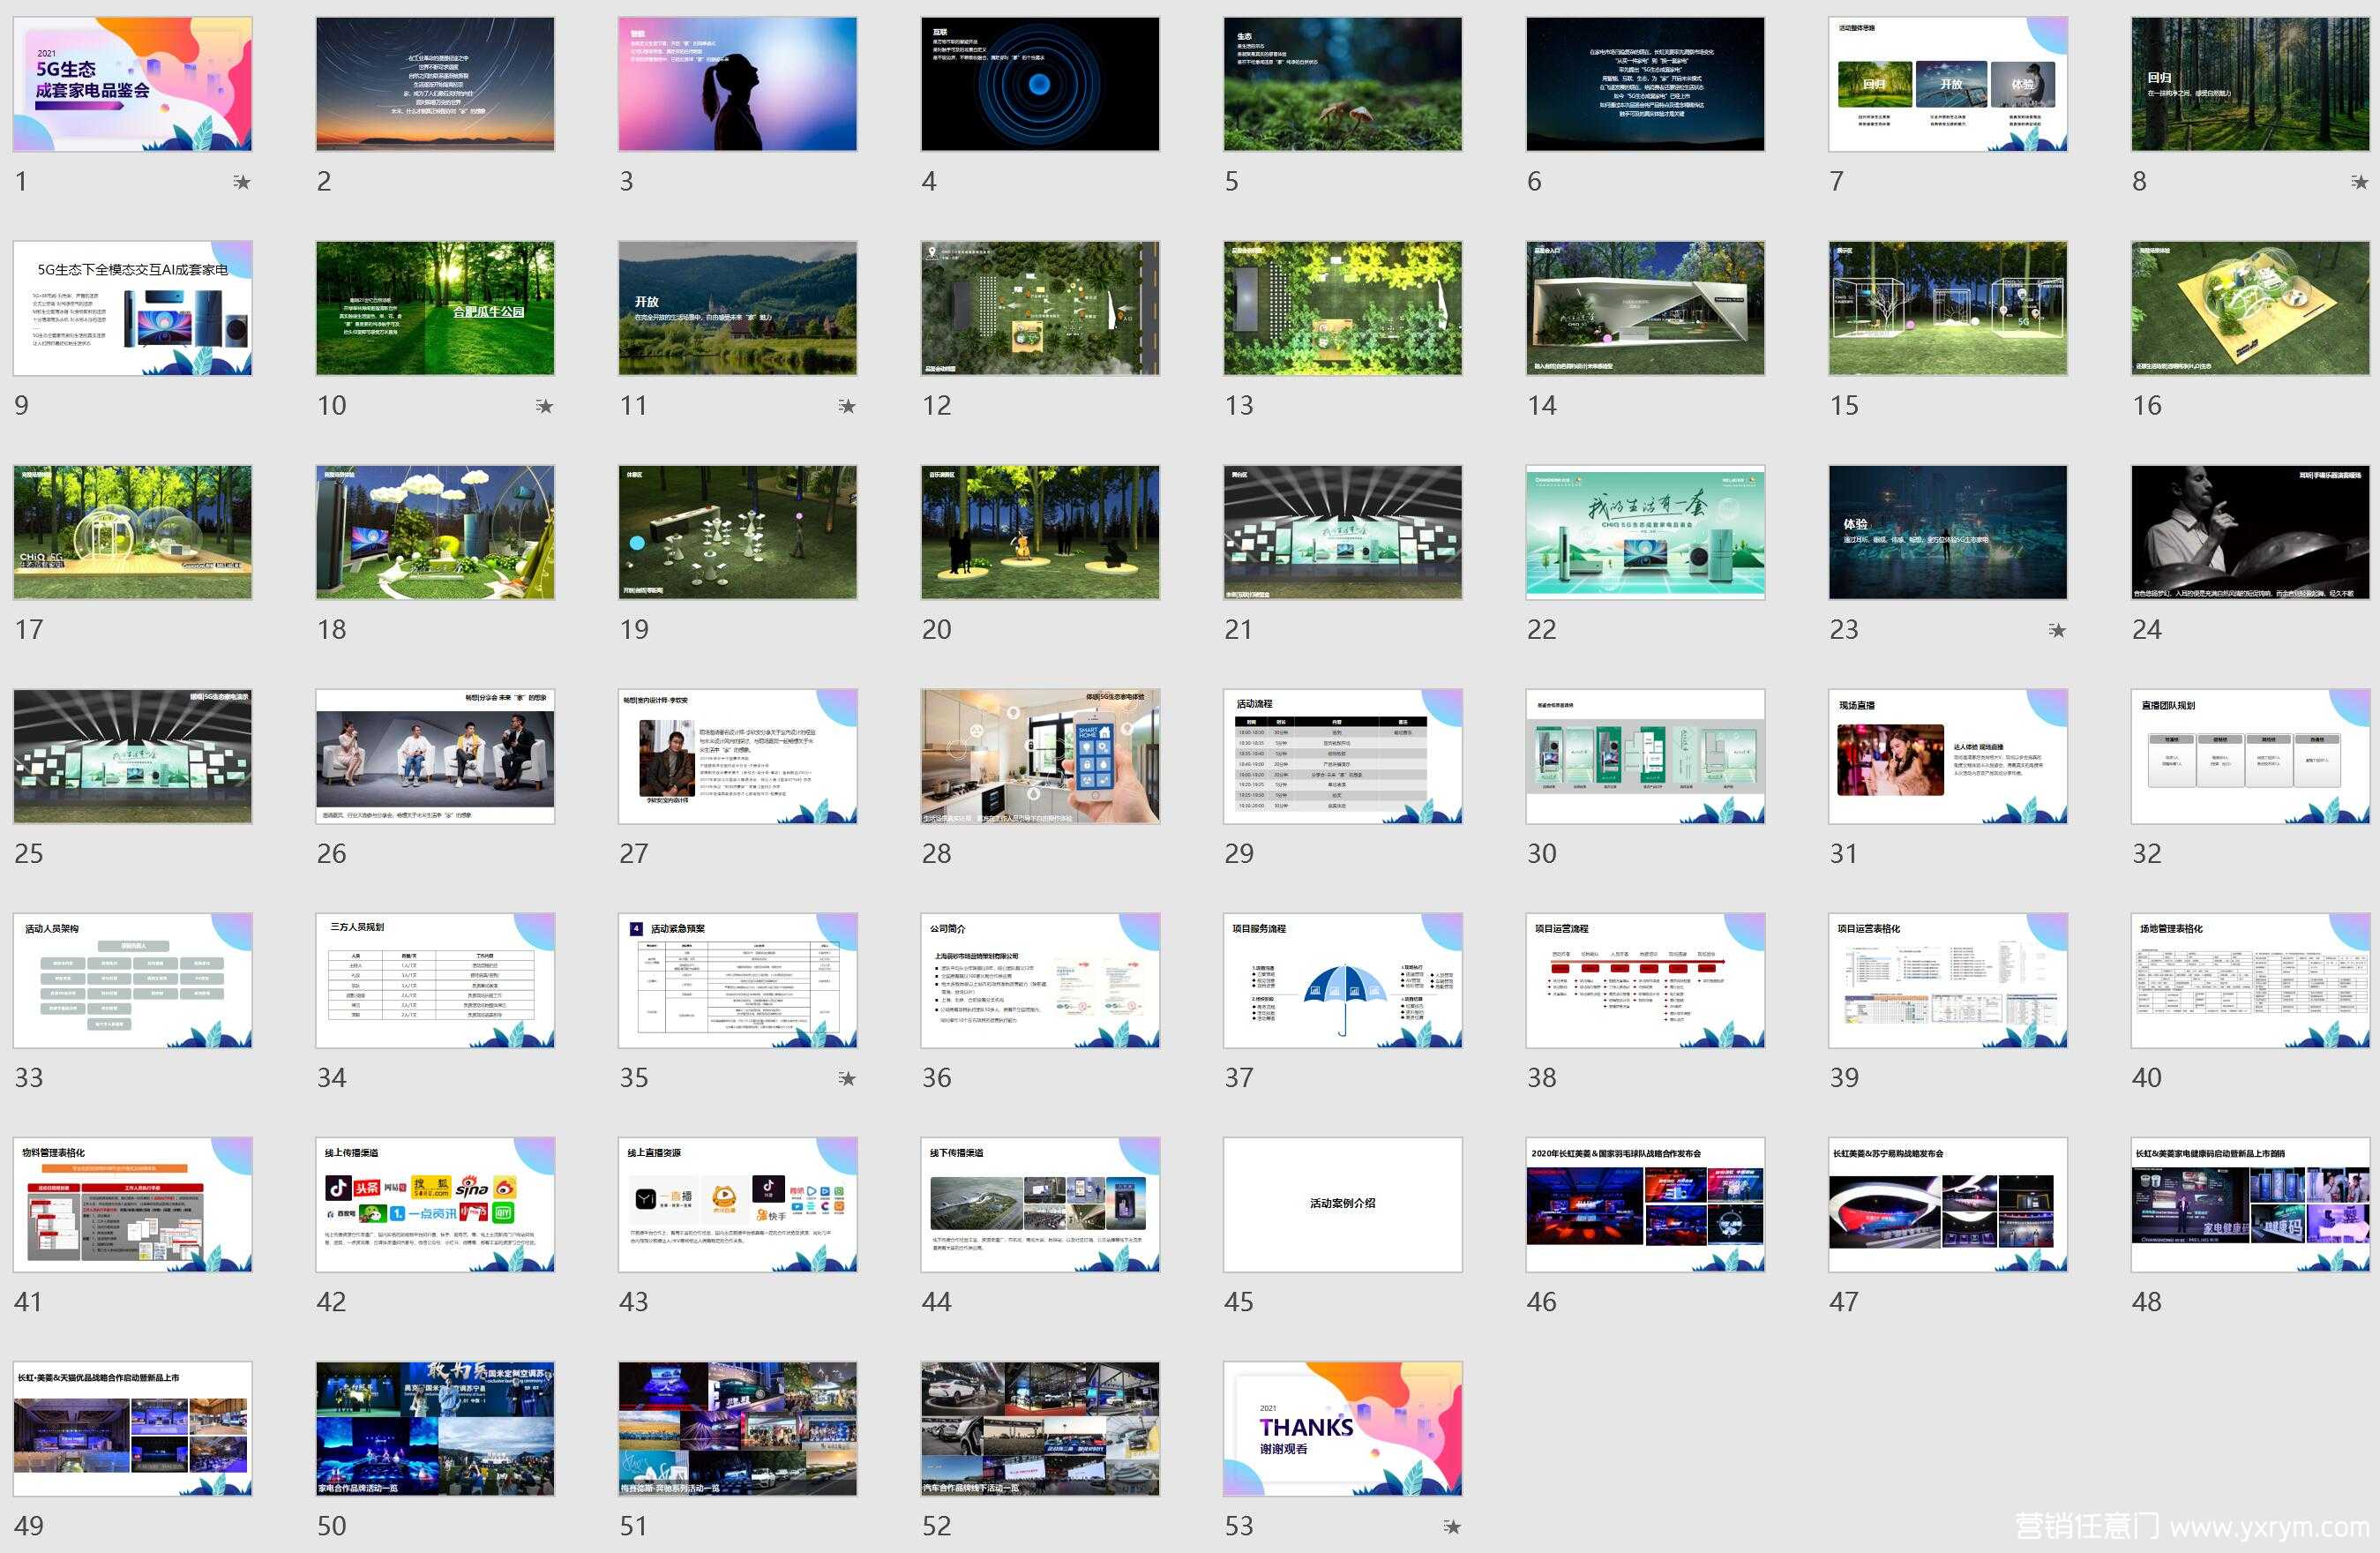Select the final 'THANKS 谢谢观看' slide
Viewport: 2380px width, 1553px height.
[x=1343, y=1428]
